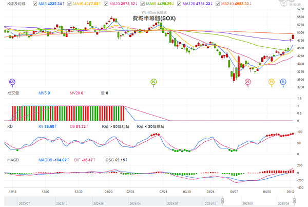Viewport: 308px width, 207px height.
Task: Click the 2023/07 label in the navigator
Action: 24,203
